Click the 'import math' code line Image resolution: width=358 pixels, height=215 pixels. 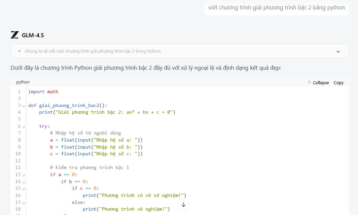coord(43,92)
